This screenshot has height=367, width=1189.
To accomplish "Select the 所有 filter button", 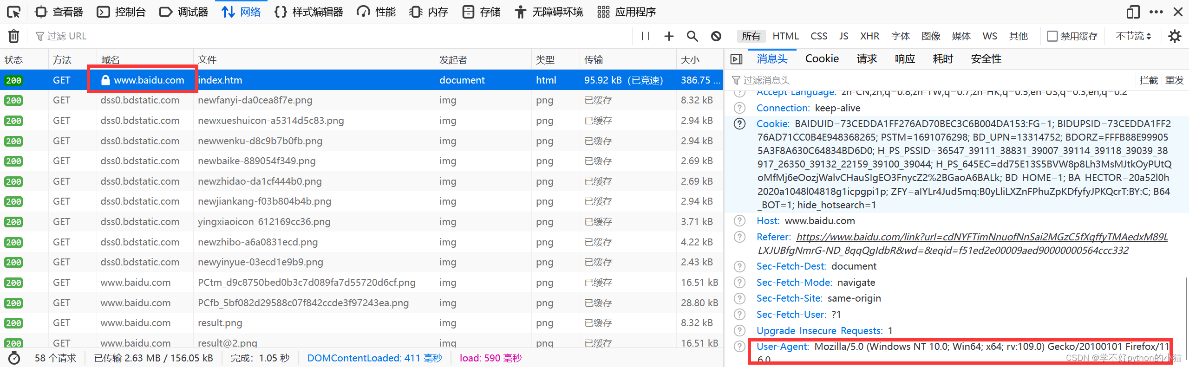I will pos(751,36).
